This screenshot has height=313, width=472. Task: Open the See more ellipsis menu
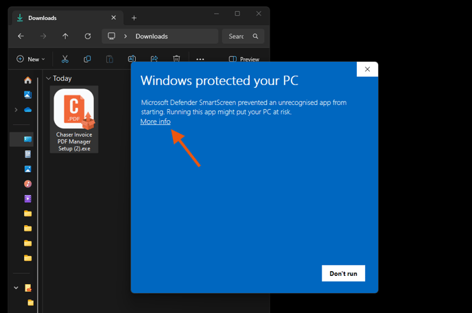tap(200, 59)
